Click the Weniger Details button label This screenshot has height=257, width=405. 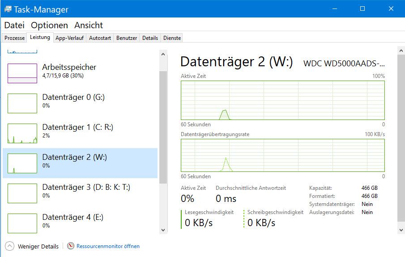click(x=38, y=246)
